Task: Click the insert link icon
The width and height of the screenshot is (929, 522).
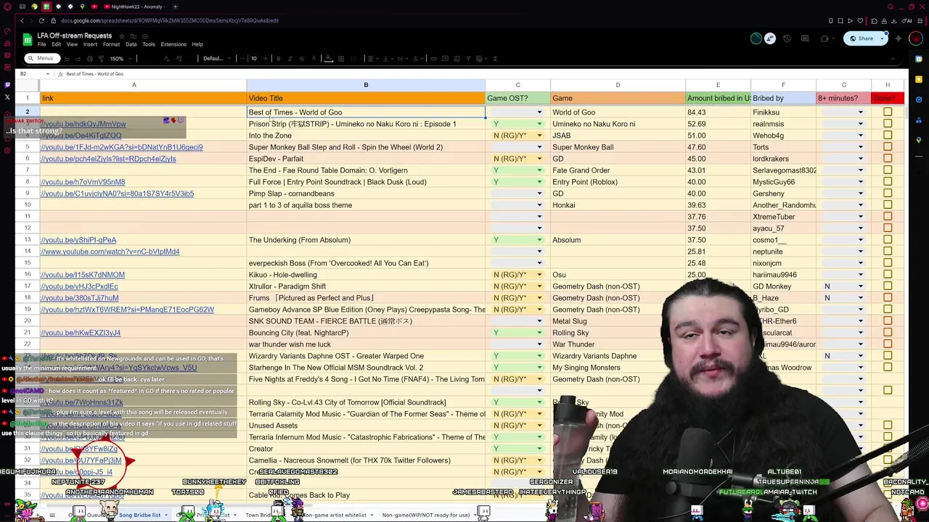Action: tap(433, 59)
